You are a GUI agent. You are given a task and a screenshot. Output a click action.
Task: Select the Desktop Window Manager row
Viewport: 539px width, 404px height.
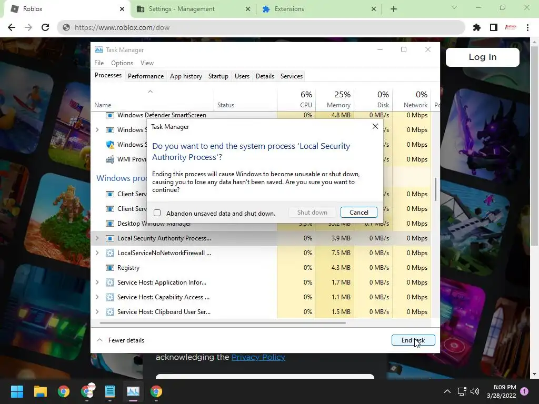click(x=261, y=224)
